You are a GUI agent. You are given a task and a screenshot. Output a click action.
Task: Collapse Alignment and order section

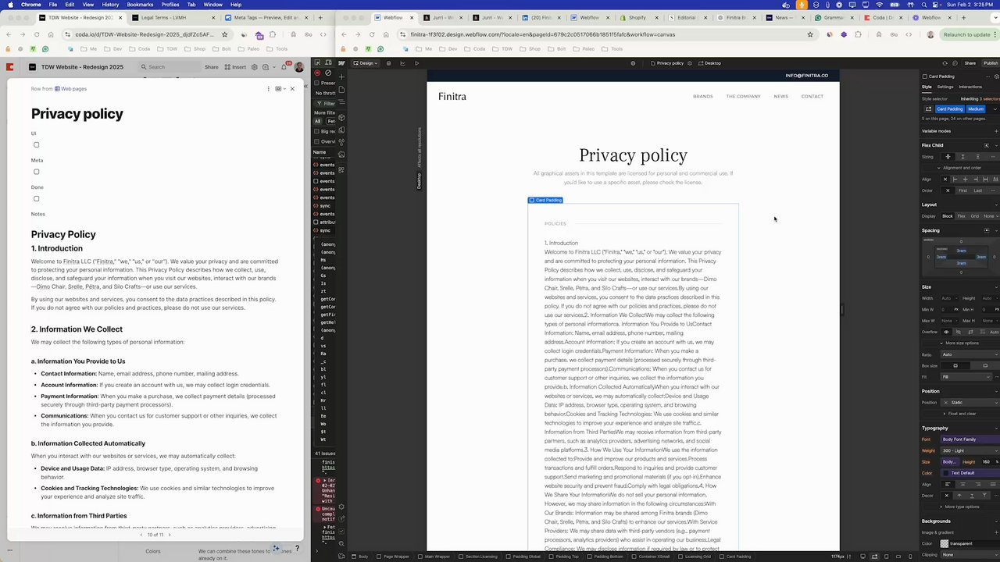click(x=960, y=168)
